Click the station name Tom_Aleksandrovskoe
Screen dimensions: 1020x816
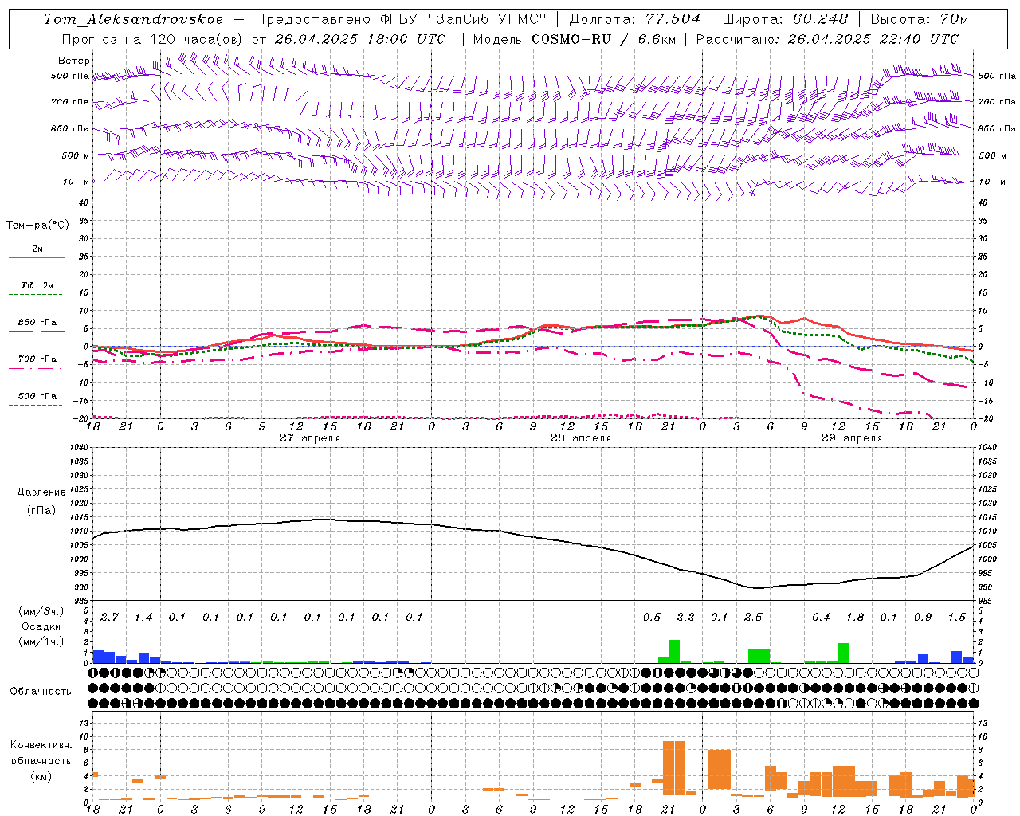133,19
